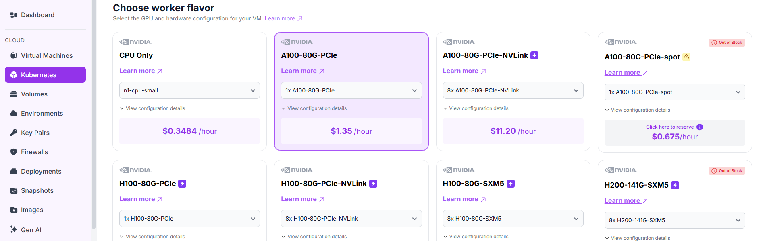Open the 8x H100-80G-SXM5 dropdown
This screenshot has width=765, height=241.
[x=513, y=219]
